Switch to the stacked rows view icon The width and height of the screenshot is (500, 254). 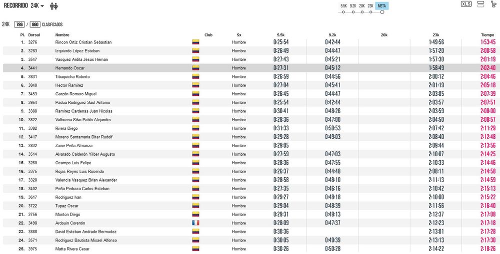coord(480,4)
